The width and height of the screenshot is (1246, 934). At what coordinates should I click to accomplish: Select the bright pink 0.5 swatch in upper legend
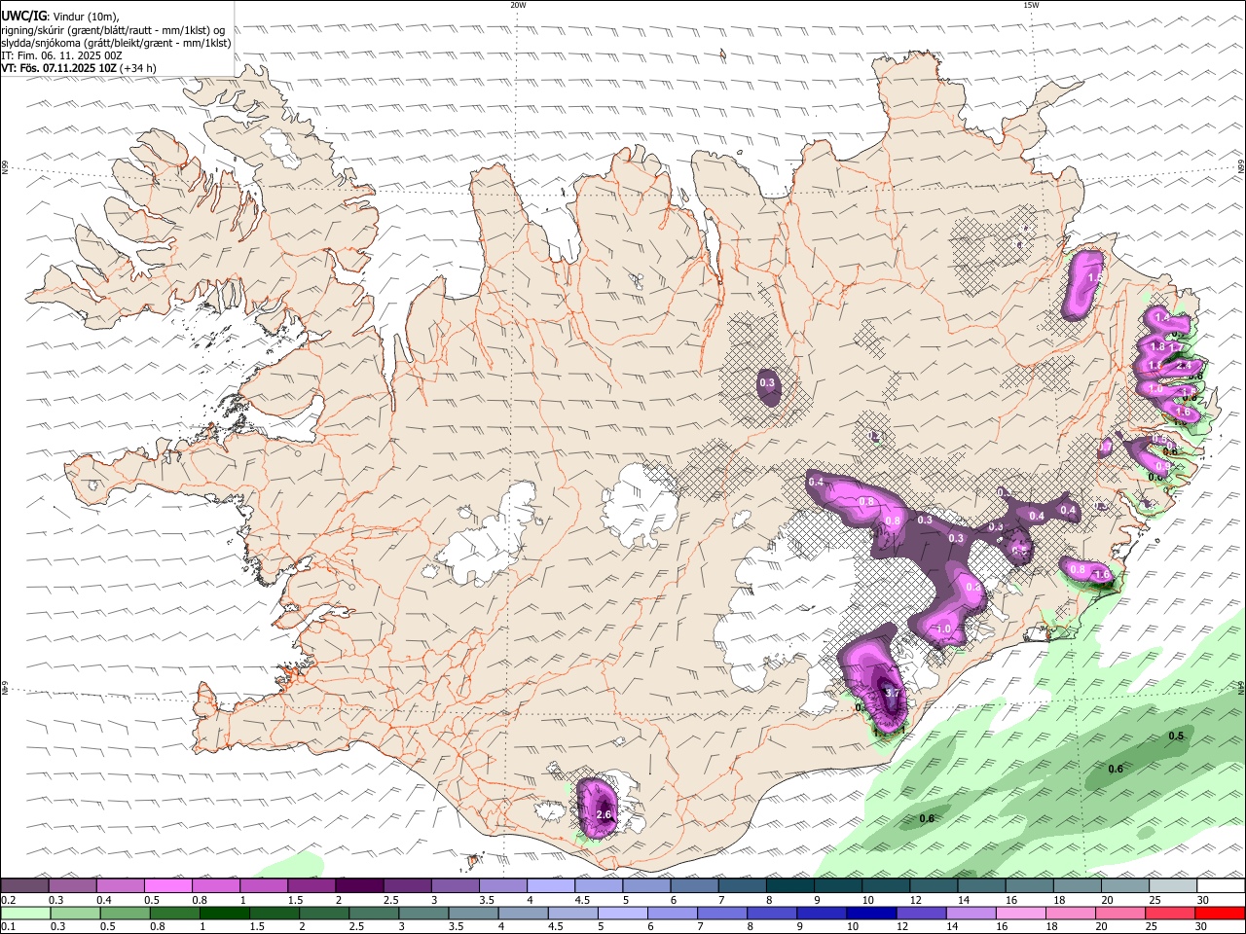pyautogui.click(x=168, y=886)
